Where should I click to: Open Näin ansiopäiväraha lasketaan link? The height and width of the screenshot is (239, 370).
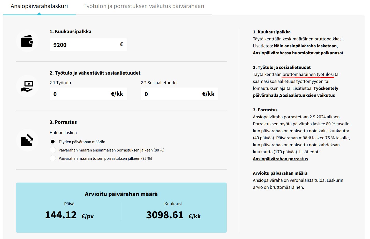pos(305,46)
